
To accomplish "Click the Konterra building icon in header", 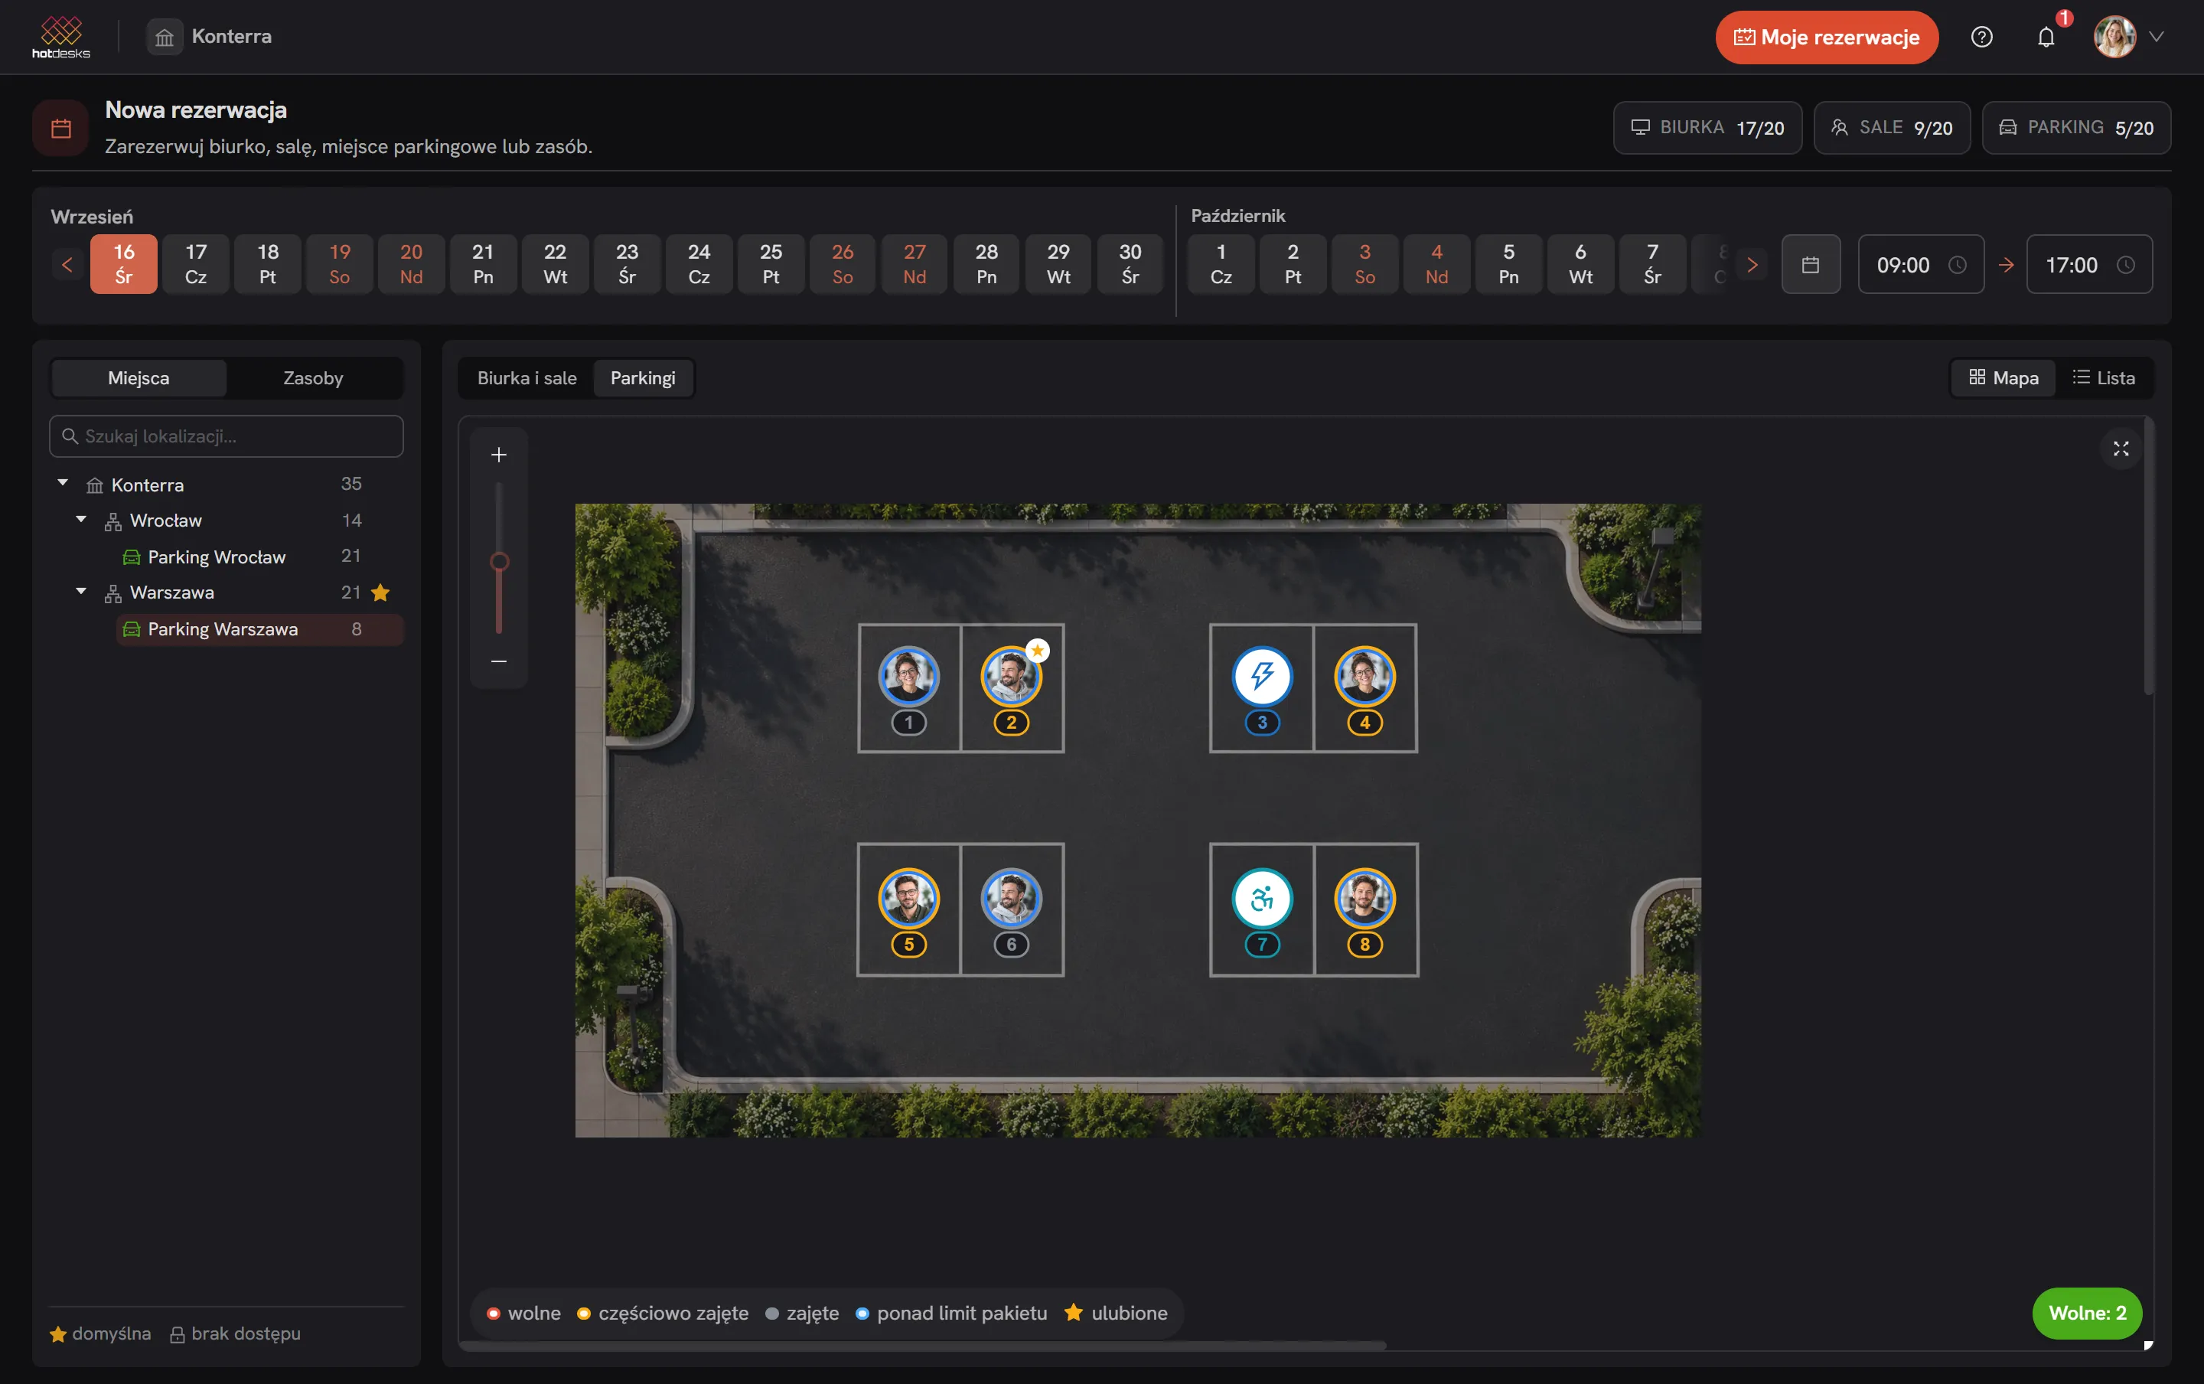I will pyautogui.click(x=165, y=37).
